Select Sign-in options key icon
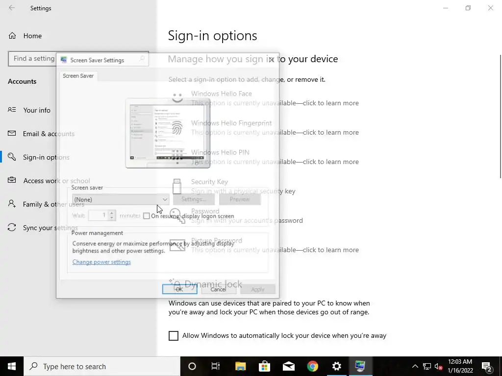Viewport: 502px width, 376px height. click(x=12, y=157)
